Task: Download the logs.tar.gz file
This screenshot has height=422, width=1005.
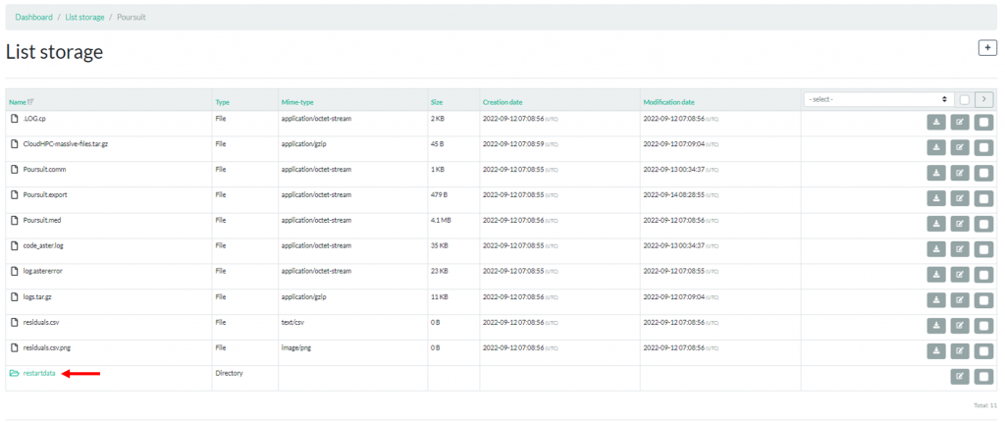Action: (935, 300)
